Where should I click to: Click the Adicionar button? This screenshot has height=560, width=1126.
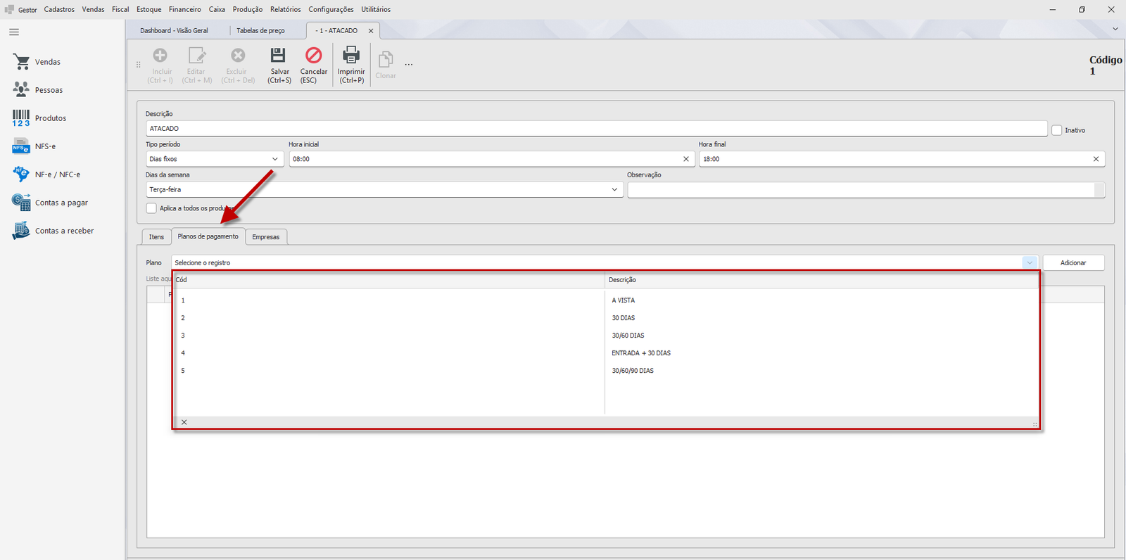[x=1073, y=262]
